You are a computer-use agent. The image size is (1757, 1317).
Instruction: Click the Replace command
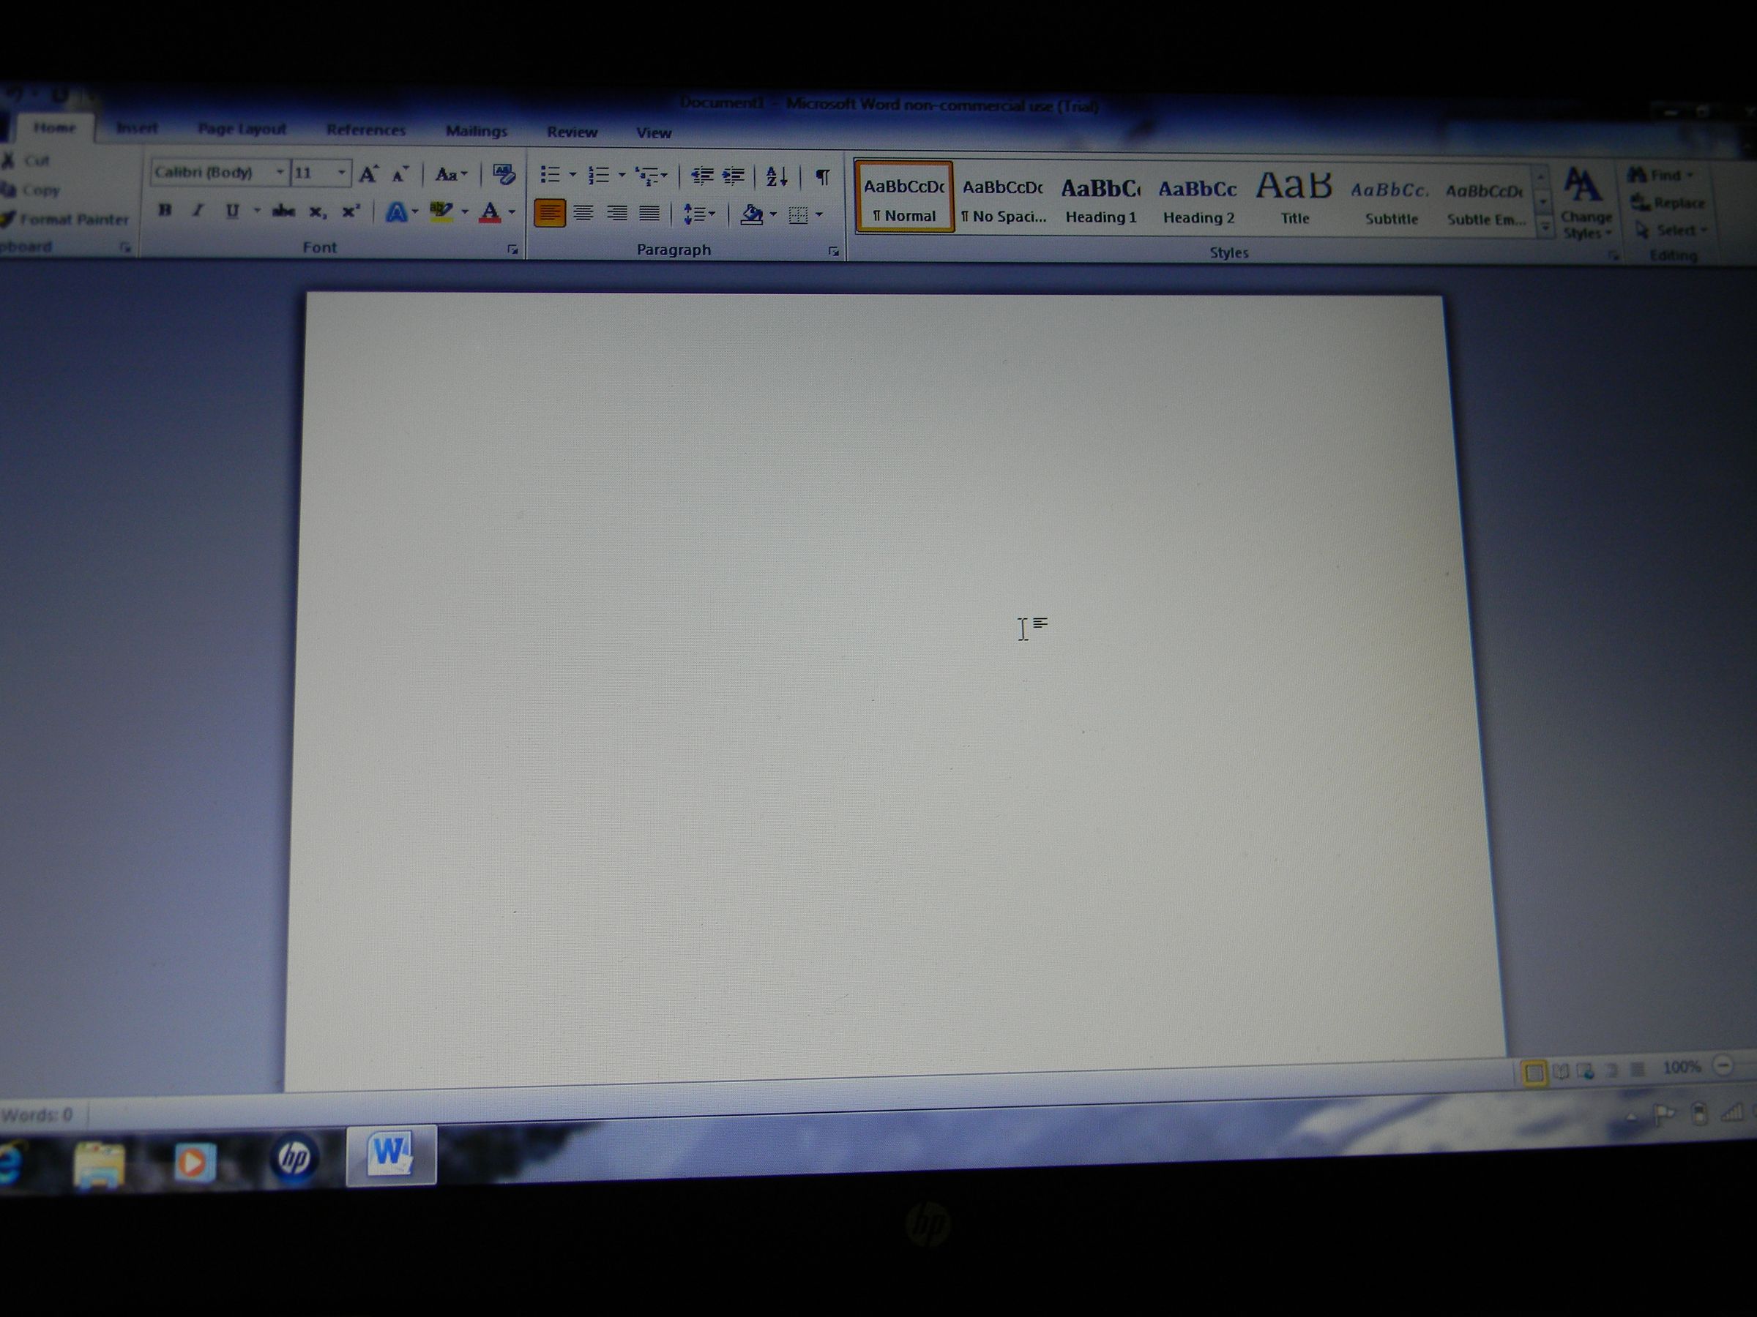pos(1676,203)
